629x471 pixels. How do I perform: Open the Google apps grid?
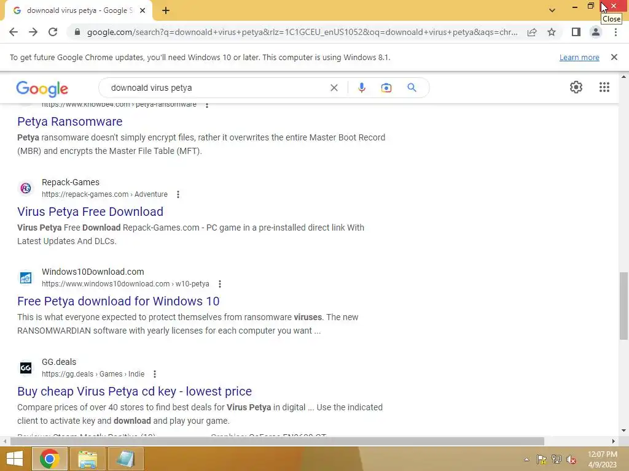coord(604,87)
